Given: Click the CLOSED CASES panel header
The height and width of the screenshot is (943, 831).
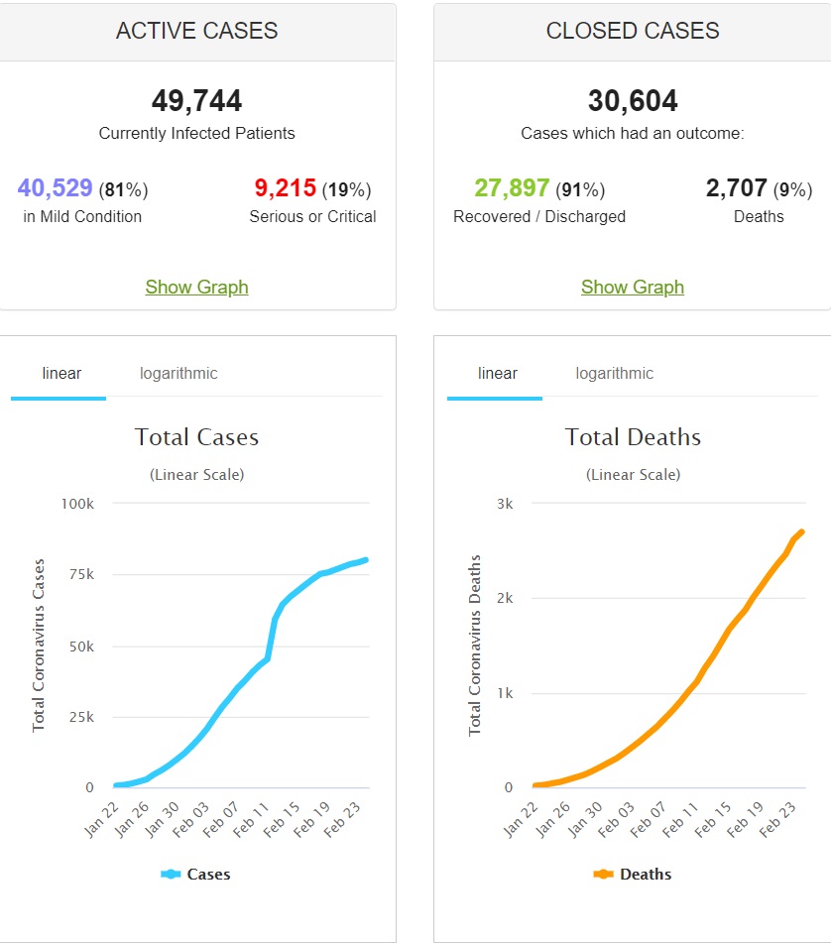Looking at the screenshot, I should (x=633, y=31).
